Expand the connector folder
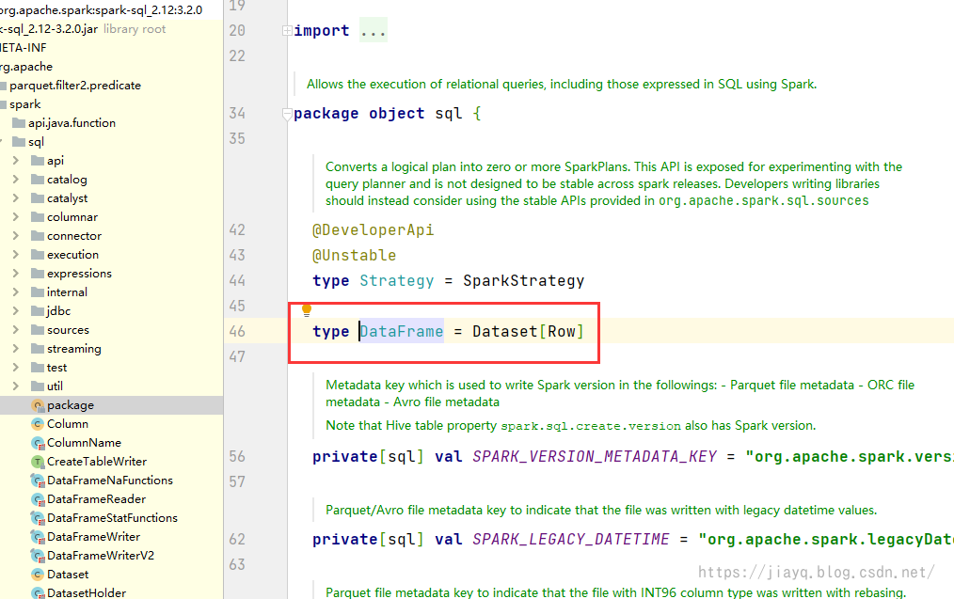This screenshot has width=954, height=599. (x=16, y=236)
